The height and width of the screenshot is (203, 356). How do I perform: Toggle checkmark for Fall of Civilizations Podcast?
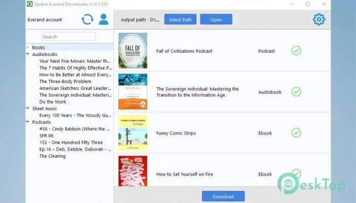click(296, 51)
